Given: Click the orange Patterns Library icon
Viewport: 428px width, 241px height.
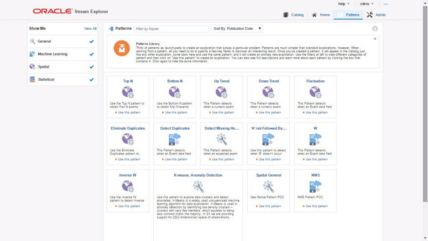Looking at the screenshot, I should tap(122, 49).
